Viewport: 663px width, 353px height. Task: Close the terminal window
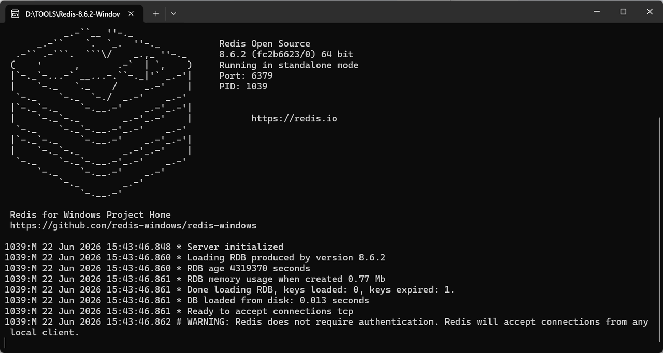point(650,12)
